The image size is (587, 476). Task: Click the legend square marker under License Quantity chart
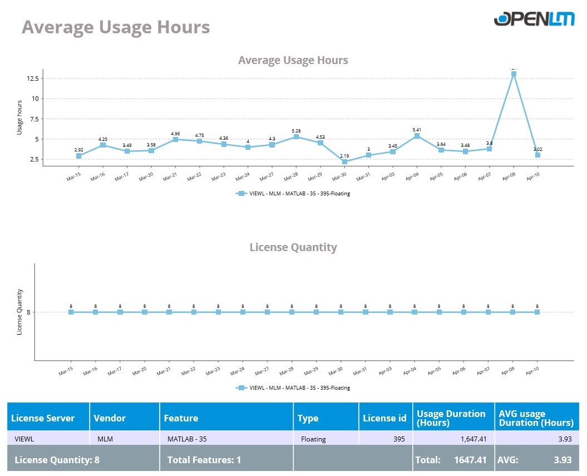(x=241, y=388)
